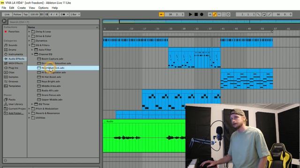Click the Add Folder link

(16, 113)
